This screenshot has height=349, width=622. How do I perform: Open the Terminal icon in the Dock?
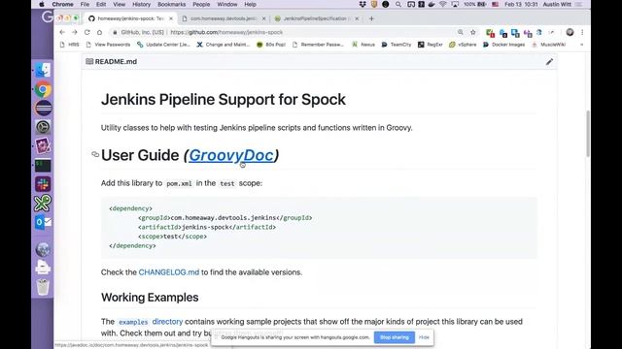tap(43, 165)
